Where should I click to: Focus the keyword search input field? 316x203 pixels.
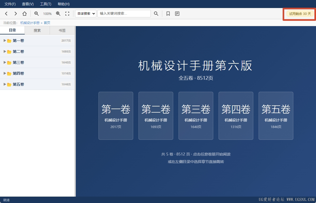pyautogui.click(x=124, y=14)
